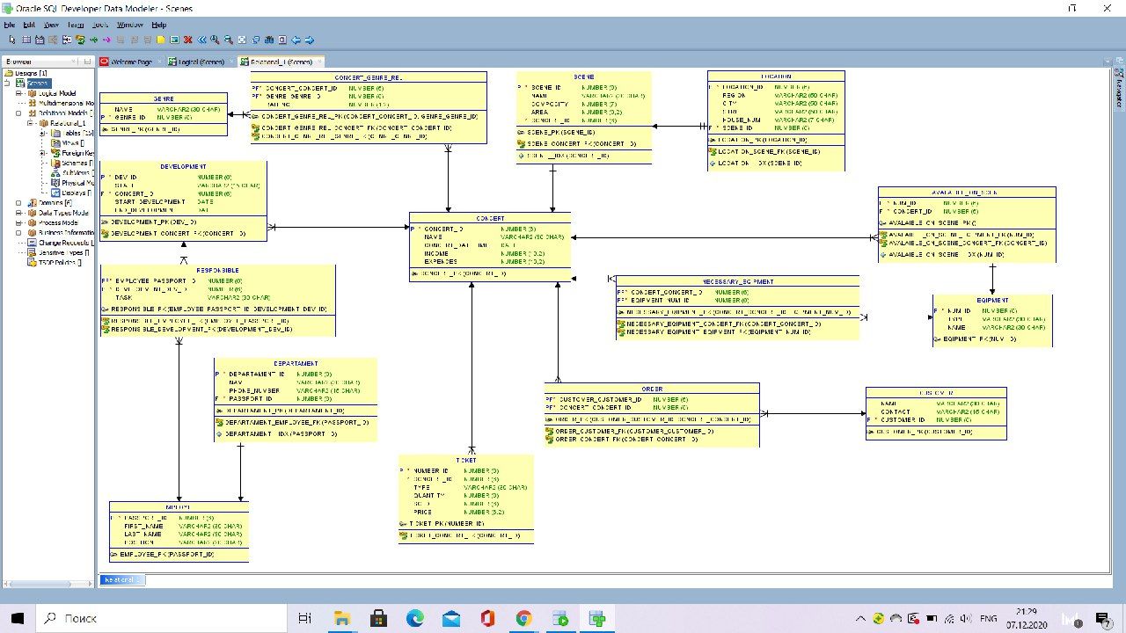Click the DEPARTAMENT table title

(x=296, y=363)
